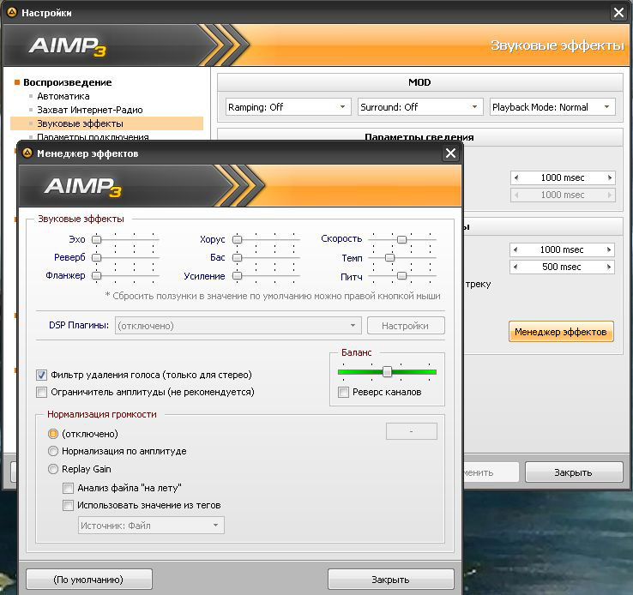Click the green Баланс slider handle
The image size is (633, 595).
click(x=387, y=371)
